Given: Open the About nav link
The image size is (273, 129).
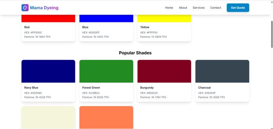Looking at the screenshot, I should coord(183,8).
